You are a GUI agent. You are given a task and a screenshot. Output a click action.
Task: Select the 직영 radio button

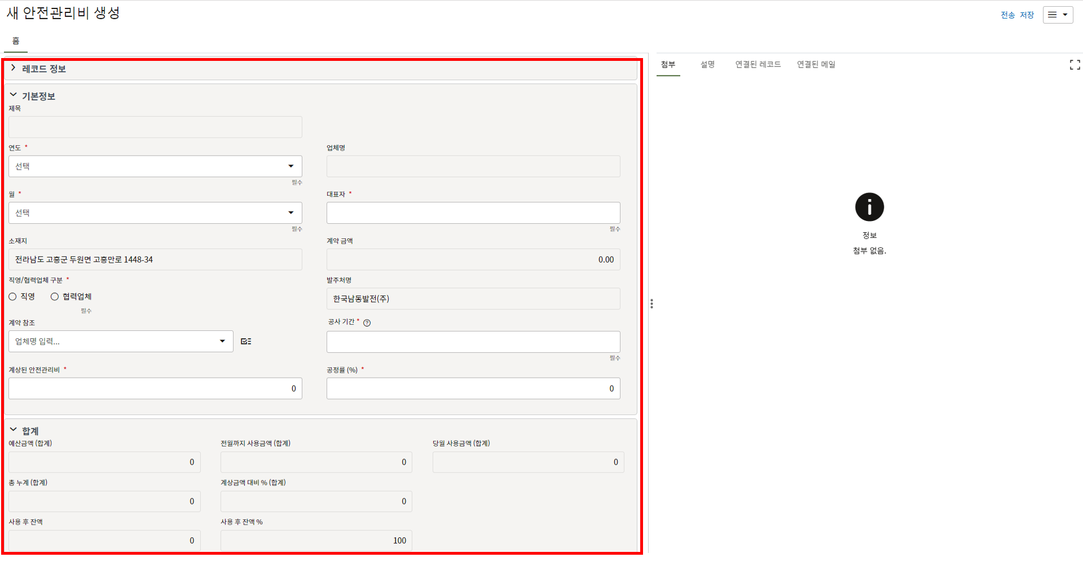(13, 297)
